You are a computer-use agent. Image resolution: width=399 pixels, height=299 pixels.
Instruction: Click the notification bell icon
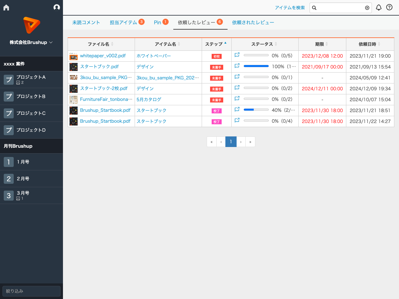[378, 7]
